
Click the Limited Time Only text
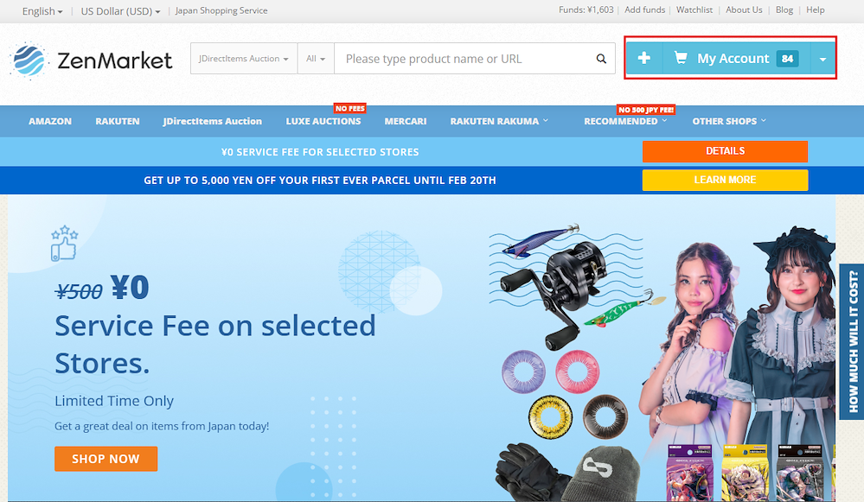coord(114,401)
